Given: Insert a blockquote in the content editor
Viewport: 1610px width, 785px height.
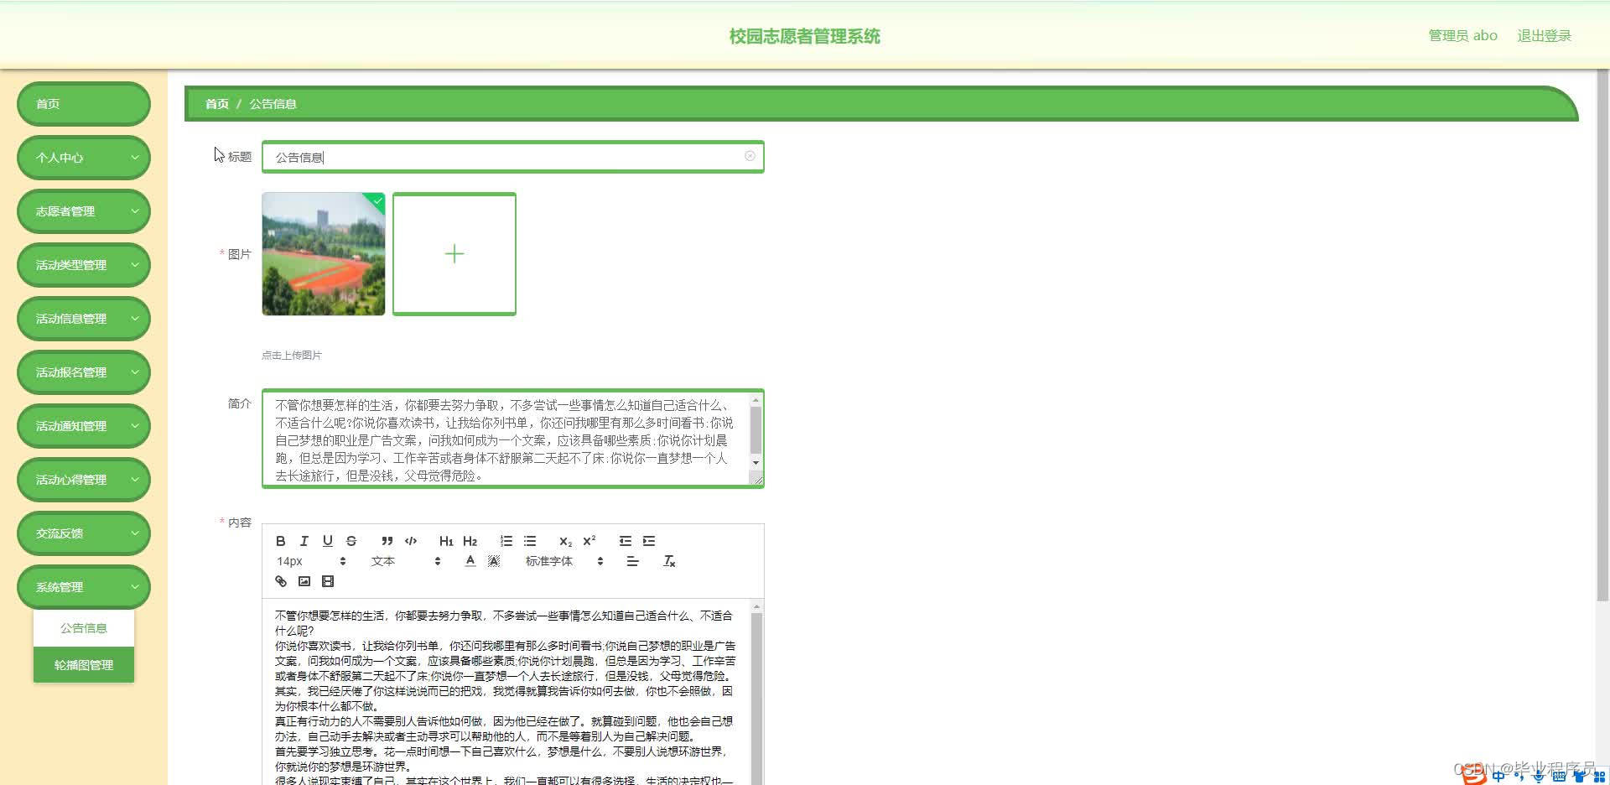Looking at the screenshot, I should click(387, 541).
